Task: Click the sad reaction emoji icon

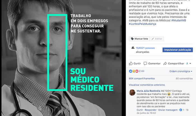Action: 134,71
